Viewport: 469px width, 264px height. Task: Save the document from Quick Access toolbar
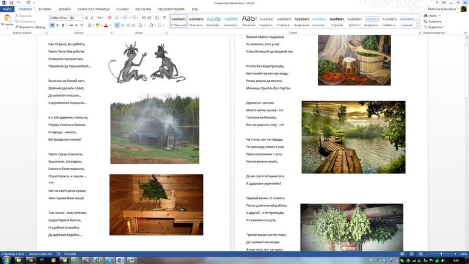[12, 3]
